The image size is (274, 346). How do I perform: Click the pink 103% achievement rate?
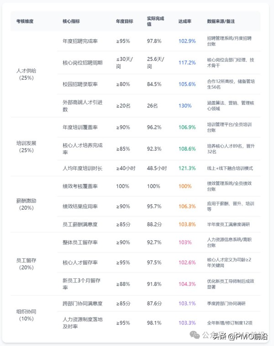click(185, 242)
